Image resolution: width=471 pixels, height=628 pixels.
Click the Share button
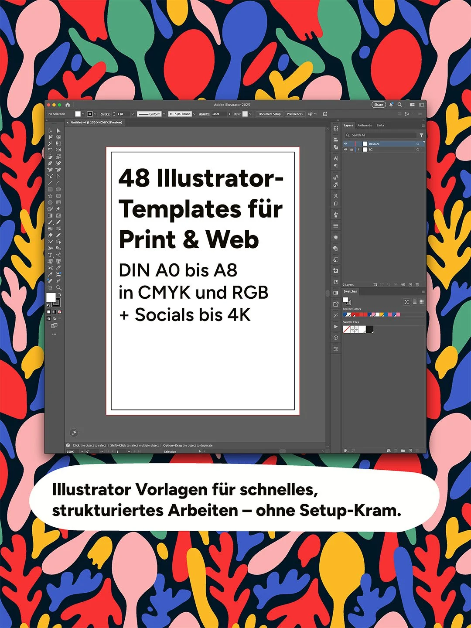[x=379, y=105]
